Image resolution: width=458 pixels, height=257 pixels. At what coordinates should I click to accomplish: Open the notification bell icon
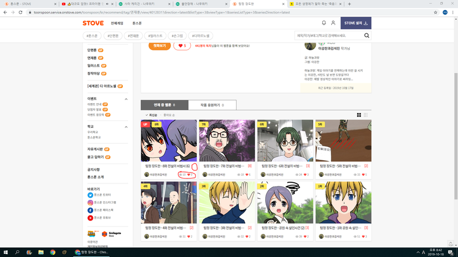tap(324, 23)
